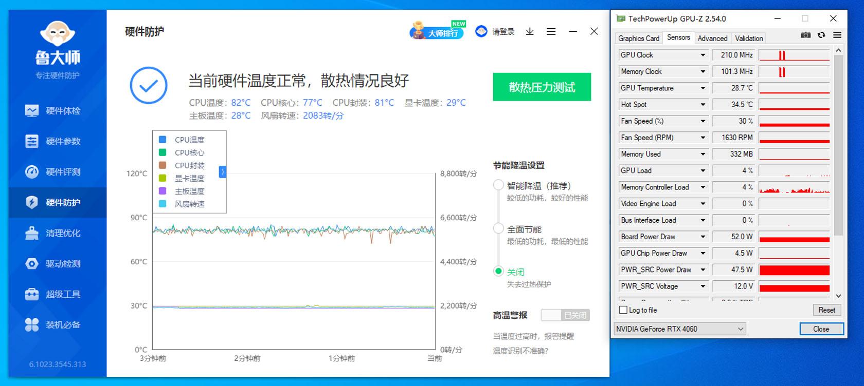Click the 210.0 MHz GPU Clock value

click(733, 55)
